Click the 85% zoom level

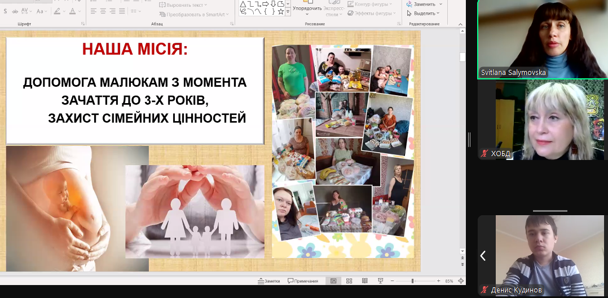tap(449, 281)
